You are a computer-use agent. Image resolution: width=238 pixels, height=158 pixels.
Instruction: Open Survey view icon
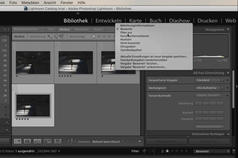pyautogui.click(x=48, y=141)
